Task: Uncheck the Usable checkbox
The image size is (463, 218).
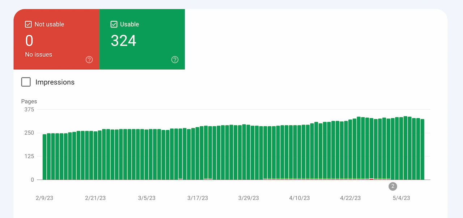Action: 114,24
